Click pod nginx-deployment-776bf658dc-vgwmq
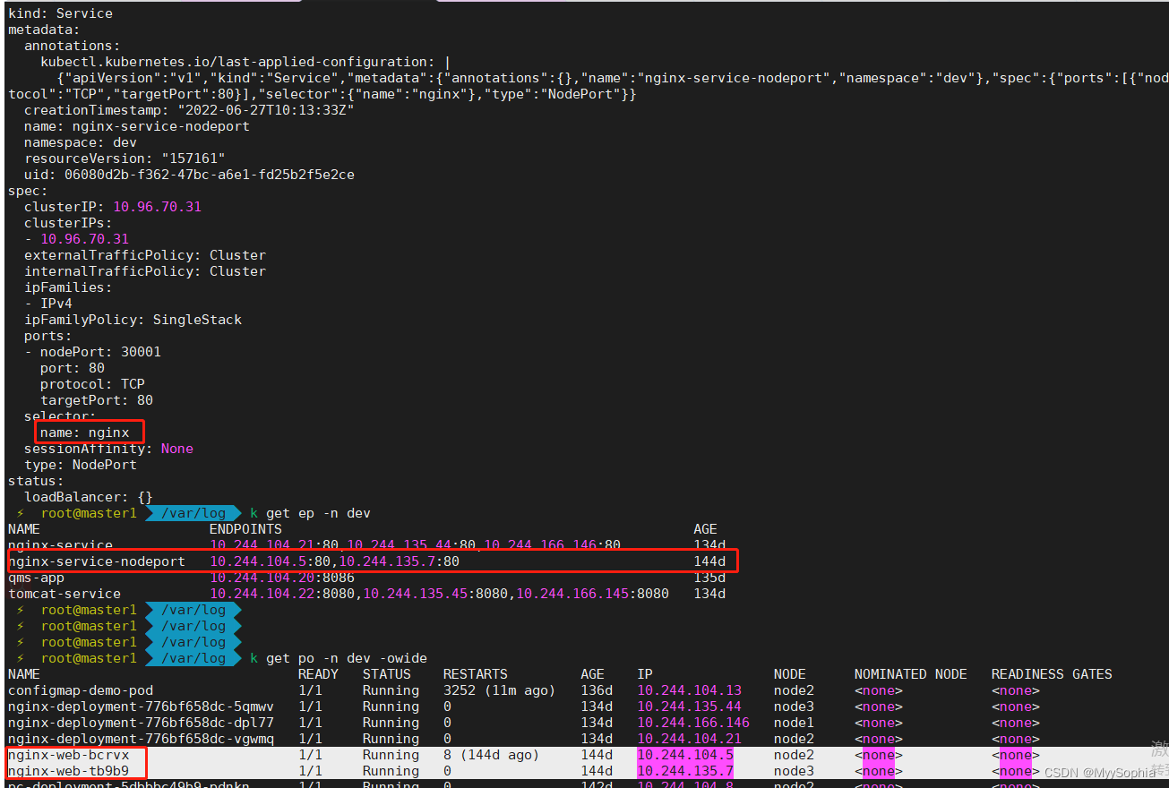 pyautogui.click(x=141, y=739)
